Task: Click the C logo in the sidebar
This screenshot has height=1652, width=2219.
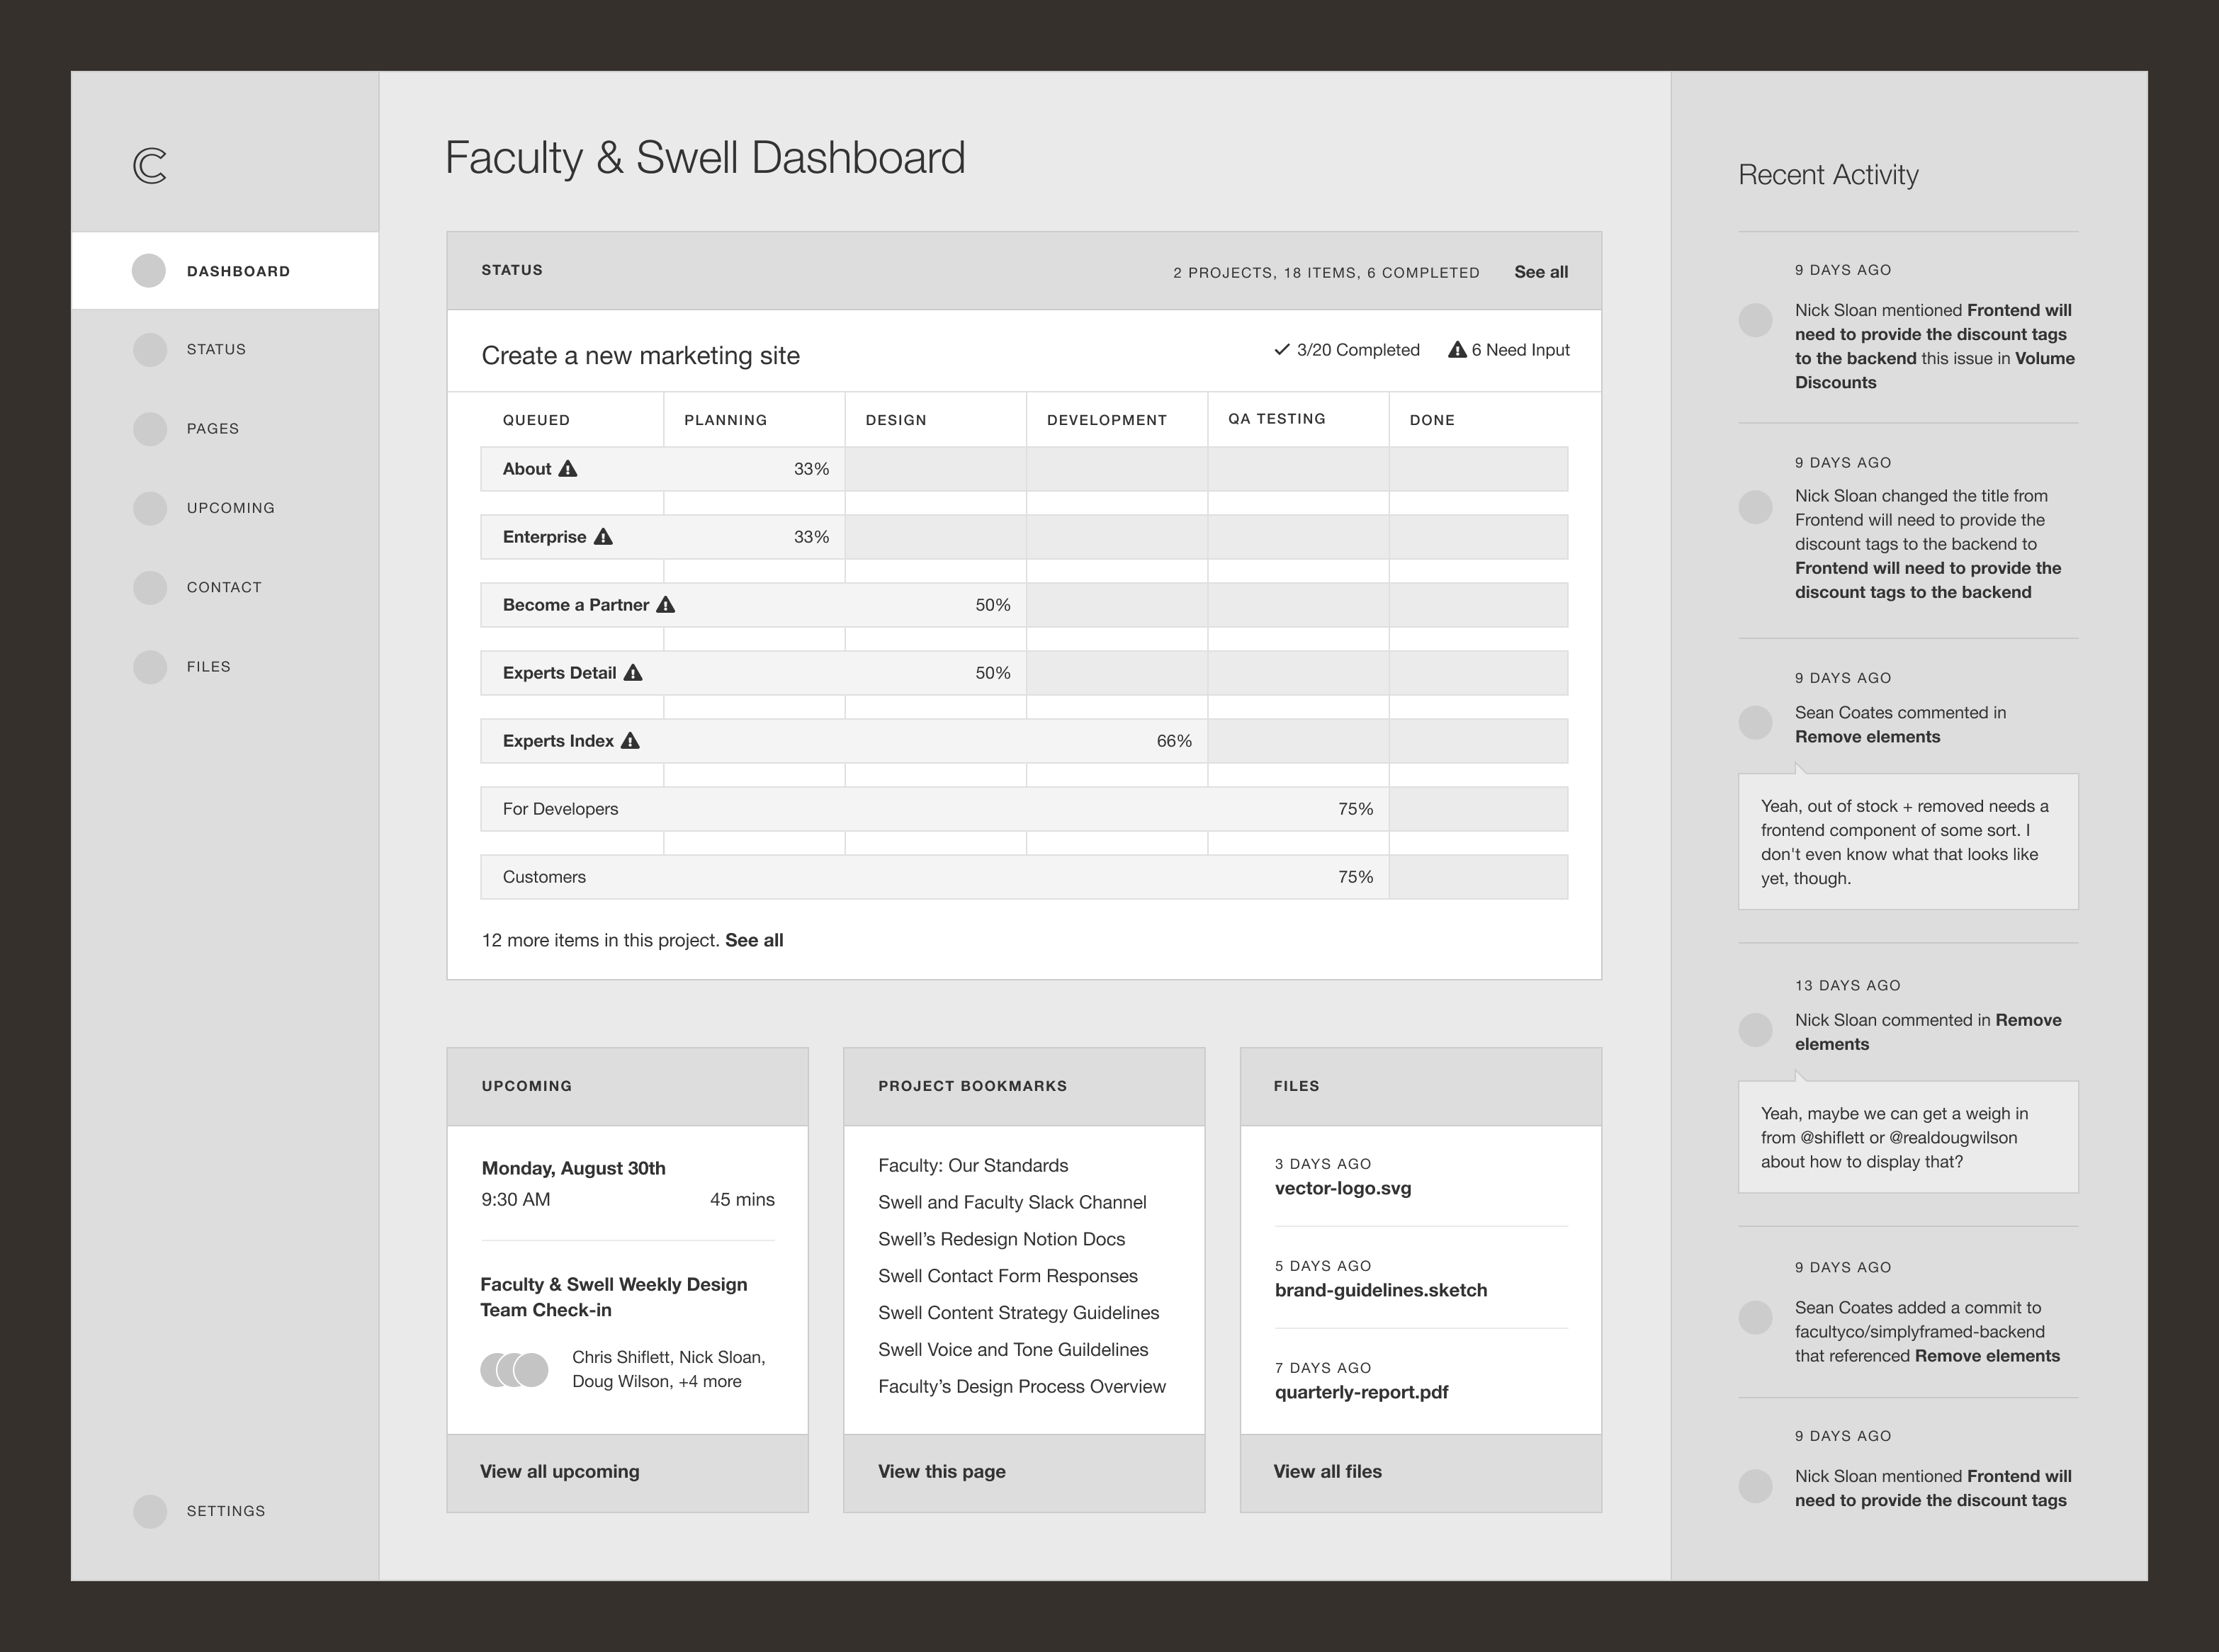Action: tap(150, 165)
